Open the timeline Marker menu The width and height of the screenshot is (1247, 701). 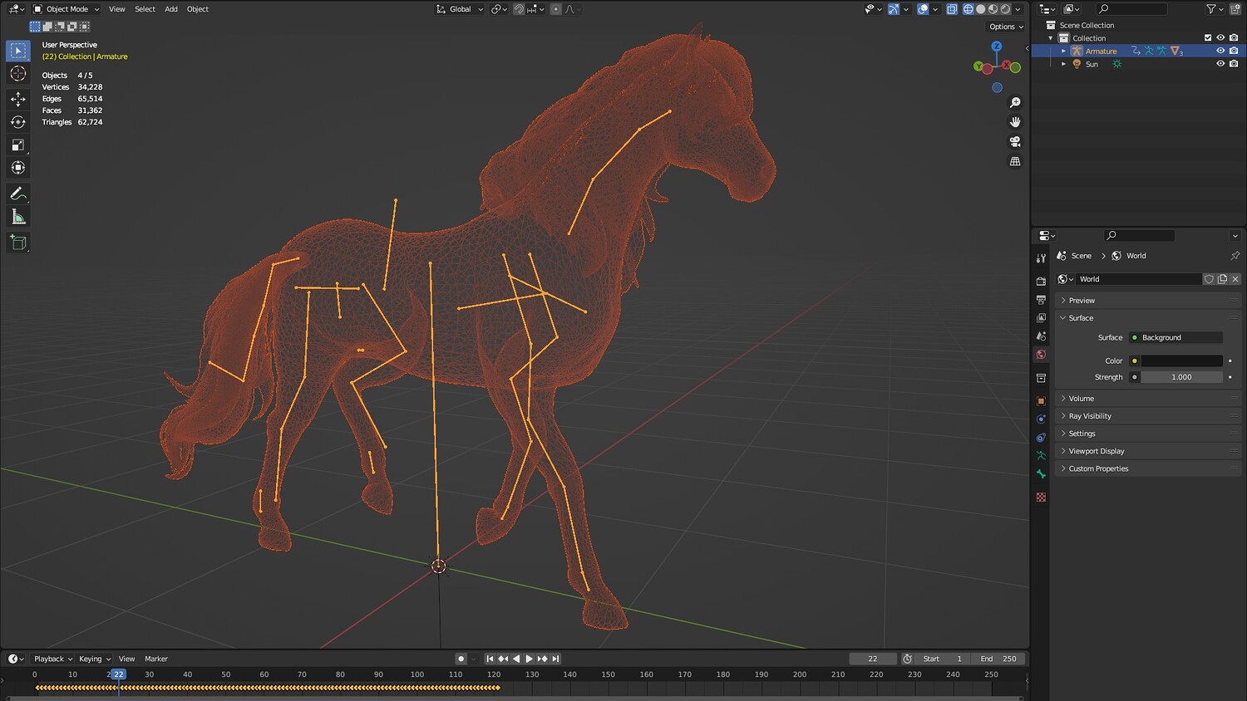[x=156, y=659]
